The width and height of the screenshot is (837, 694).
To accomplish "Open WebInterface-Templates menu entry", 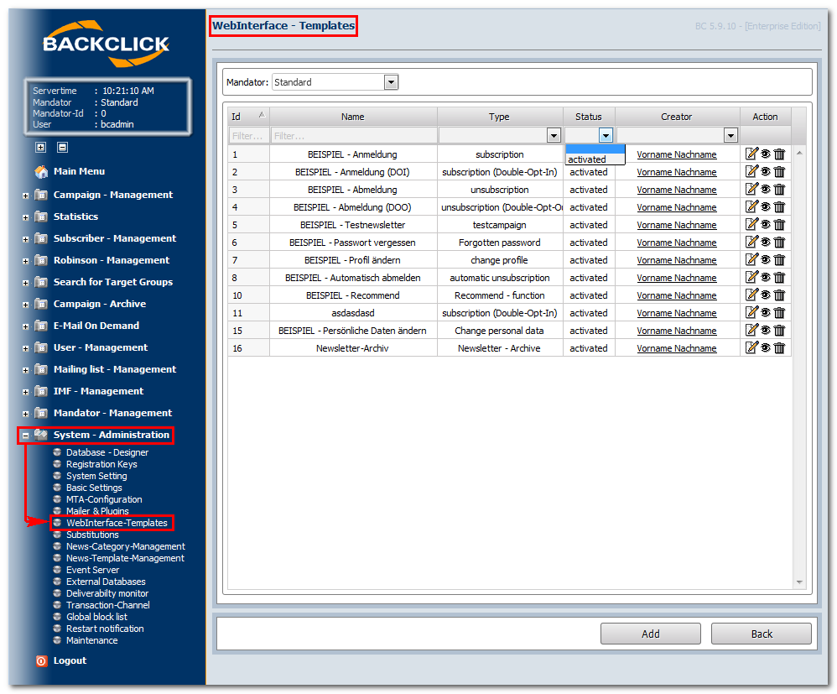I will (117, 523).
